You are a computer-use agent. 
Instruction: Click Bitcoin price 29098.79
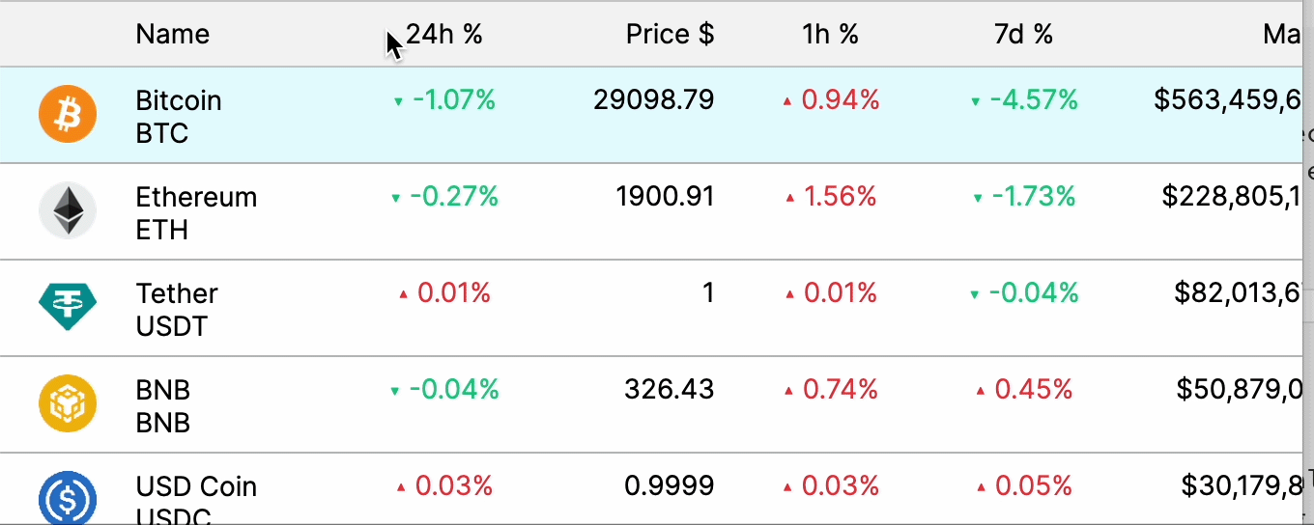click(654, 99)
